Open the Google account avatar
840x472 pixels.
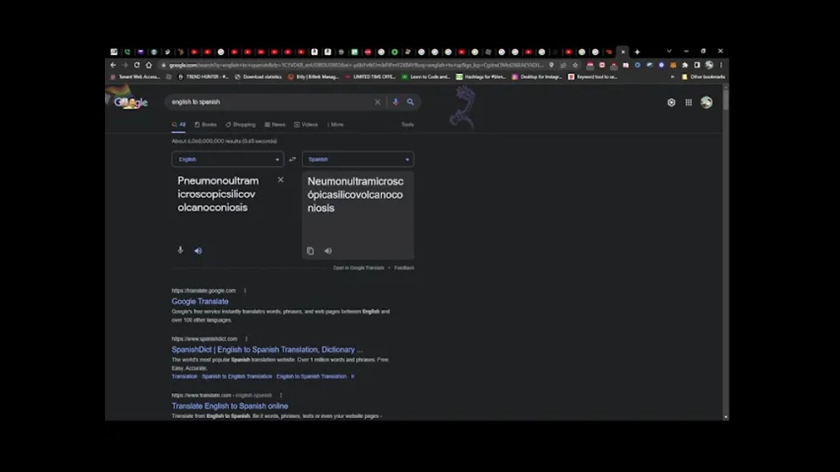pos(706,102)
